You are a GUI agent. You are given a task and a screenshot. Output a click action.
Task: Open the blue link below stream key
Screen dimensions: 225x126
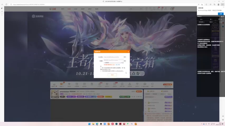coord(118,65)
